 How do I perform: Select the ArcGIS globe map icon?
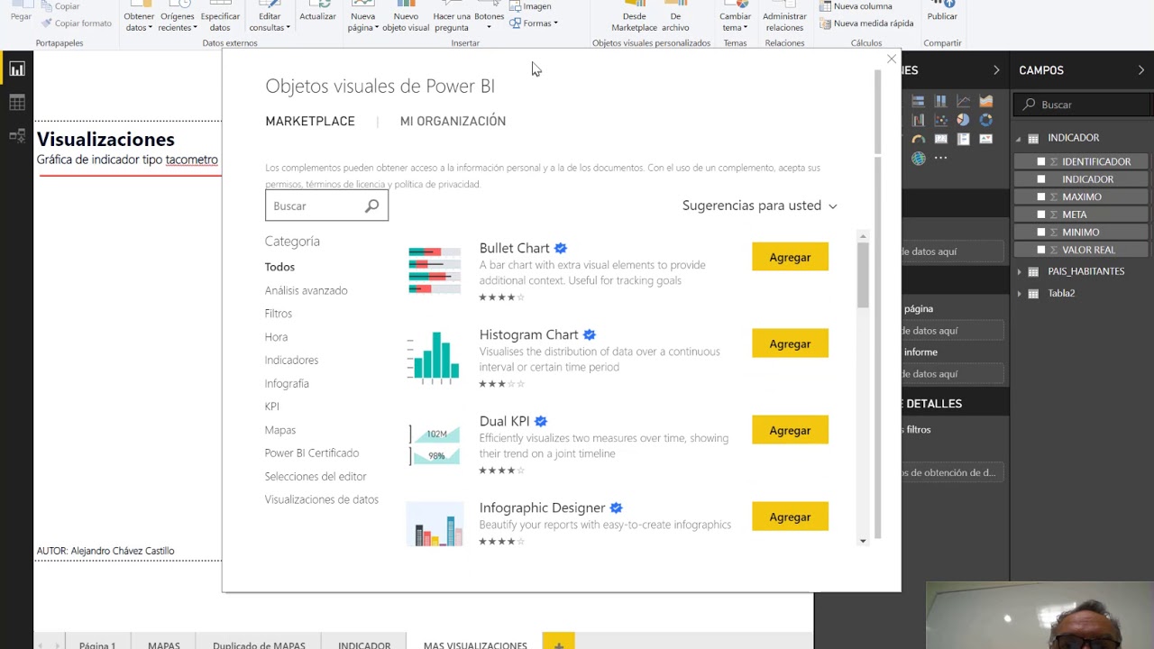coord(918,159)
